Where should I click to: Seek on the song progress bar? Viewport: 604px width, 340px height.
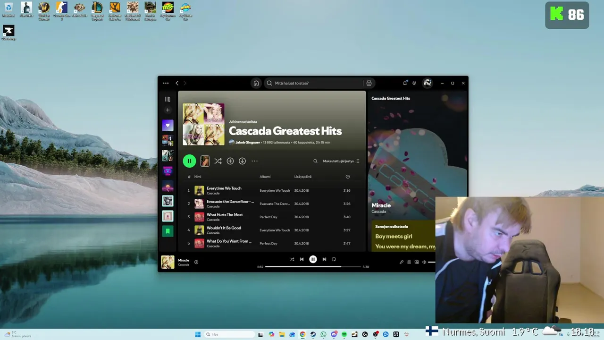point(313,267)
